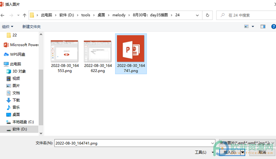Click the folder icon in address bar
This screenshot has width=276, height=159.
pos(32,15)
